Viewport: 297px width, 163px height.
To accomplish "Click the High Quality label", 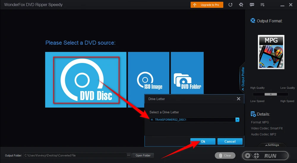I will click(257, 88).
